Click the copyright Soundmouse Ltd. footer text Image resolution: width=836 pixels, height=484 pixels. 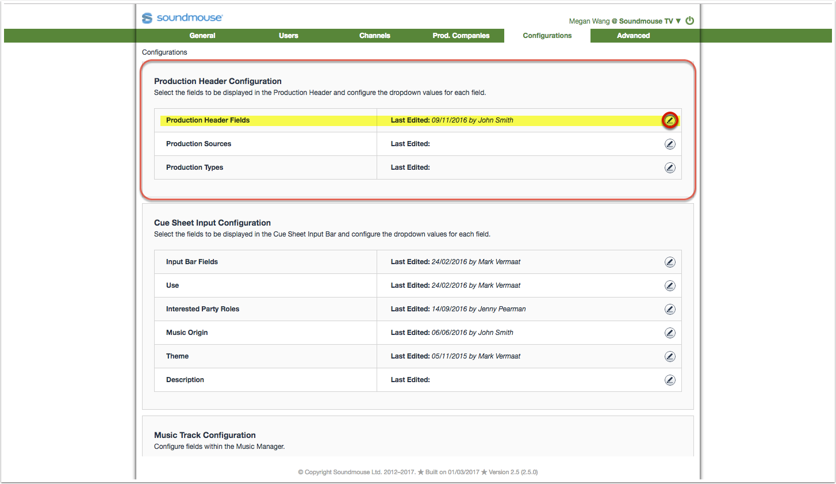tap(356, 472)
